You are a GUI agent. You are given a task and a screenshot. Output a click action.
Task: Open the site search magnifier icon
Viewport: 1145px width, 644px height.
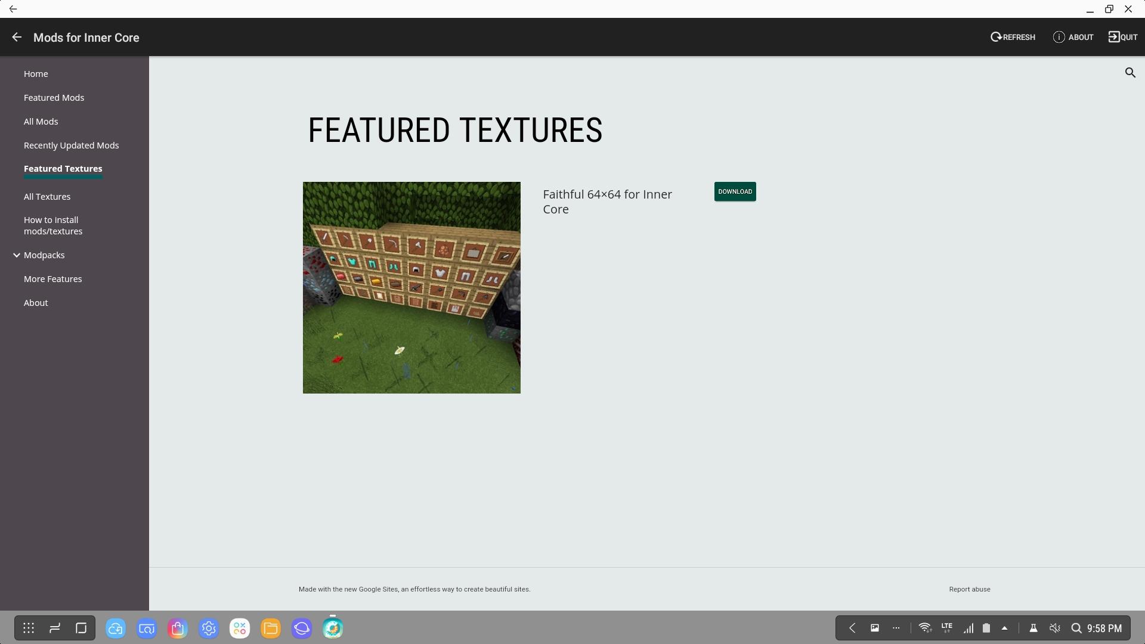tap(1130, 73)
